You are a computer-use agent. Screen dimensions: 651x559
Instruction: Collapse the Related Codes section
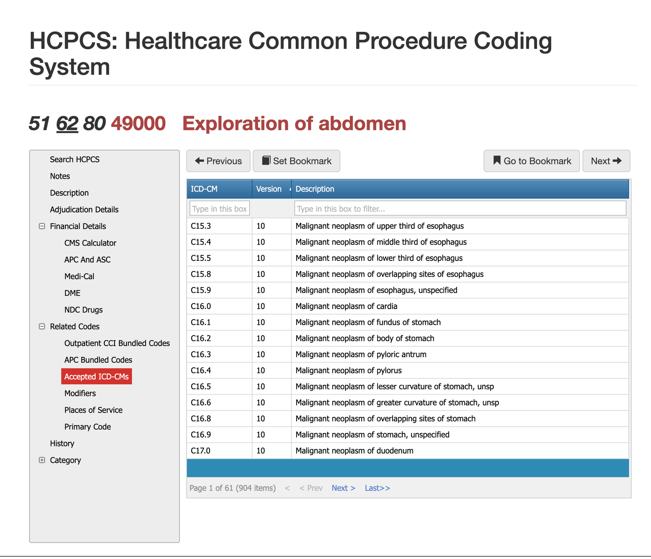(x=42, y=326)
